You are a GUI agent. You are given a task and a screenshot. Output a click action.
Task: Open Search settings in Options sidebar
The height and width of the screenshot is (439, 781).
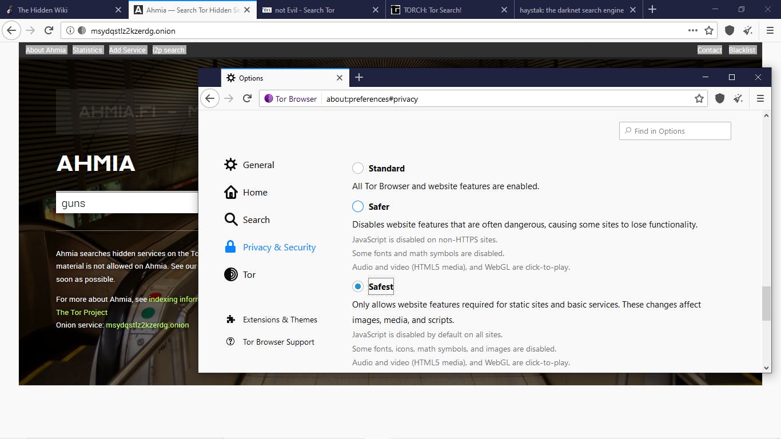tap(247, 219)
